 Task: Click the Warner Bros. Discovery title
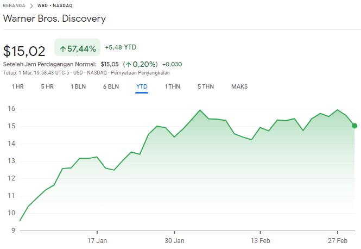click(55, 18)
